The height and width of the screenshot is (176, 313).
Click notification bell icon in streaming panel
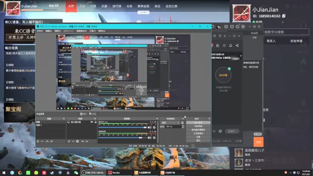tap(230, 45)
